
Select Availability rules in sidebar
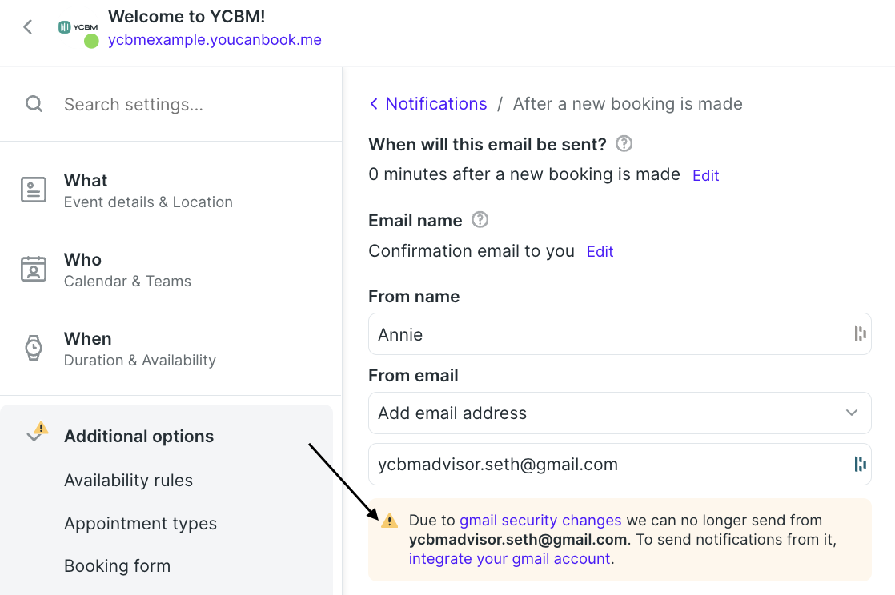(x=128, y=481)
